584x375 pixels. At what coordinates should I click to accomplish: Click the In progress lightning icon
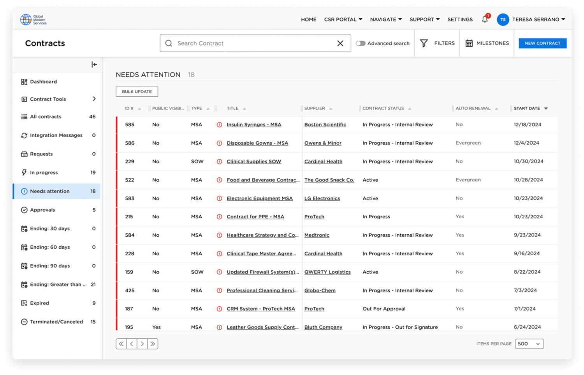click(24, 172)
